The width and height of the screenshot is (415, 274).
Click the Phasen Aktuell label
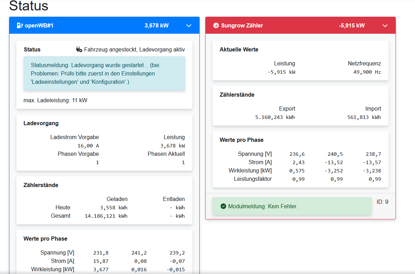coord(166,154)
